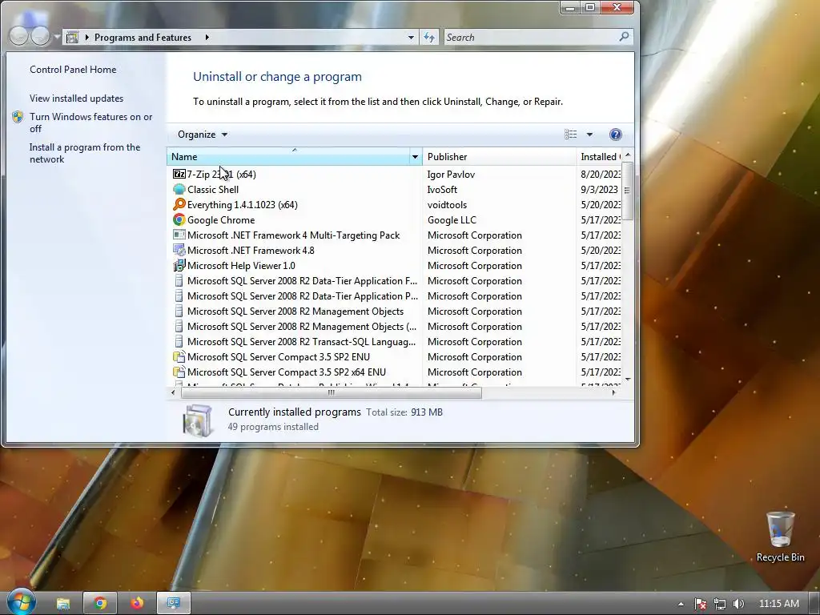
Task: Click the vertical scrollbar thumb of program list
Action: pos(627,191)
